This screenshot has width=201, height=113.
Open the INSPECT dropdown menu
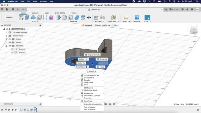pos(126,22)
